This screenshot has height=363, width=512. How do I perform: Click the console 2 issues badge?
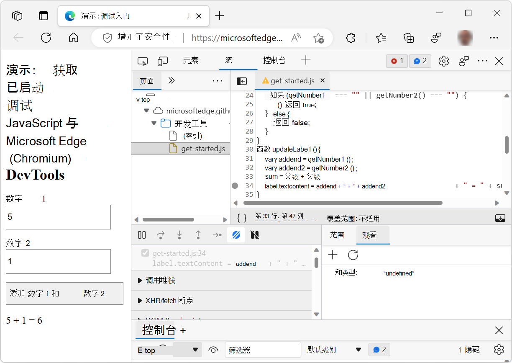[379, 350]
